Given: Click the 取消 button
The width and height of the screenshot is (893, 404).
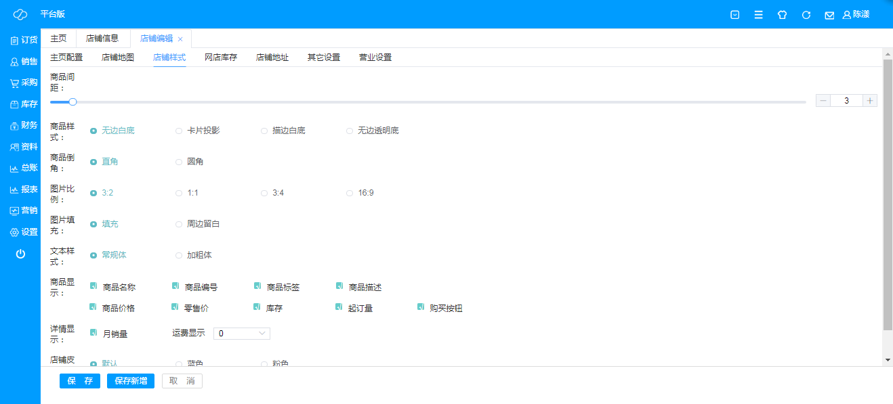Looking at the screenshot, I should click(x=182, y=381).
